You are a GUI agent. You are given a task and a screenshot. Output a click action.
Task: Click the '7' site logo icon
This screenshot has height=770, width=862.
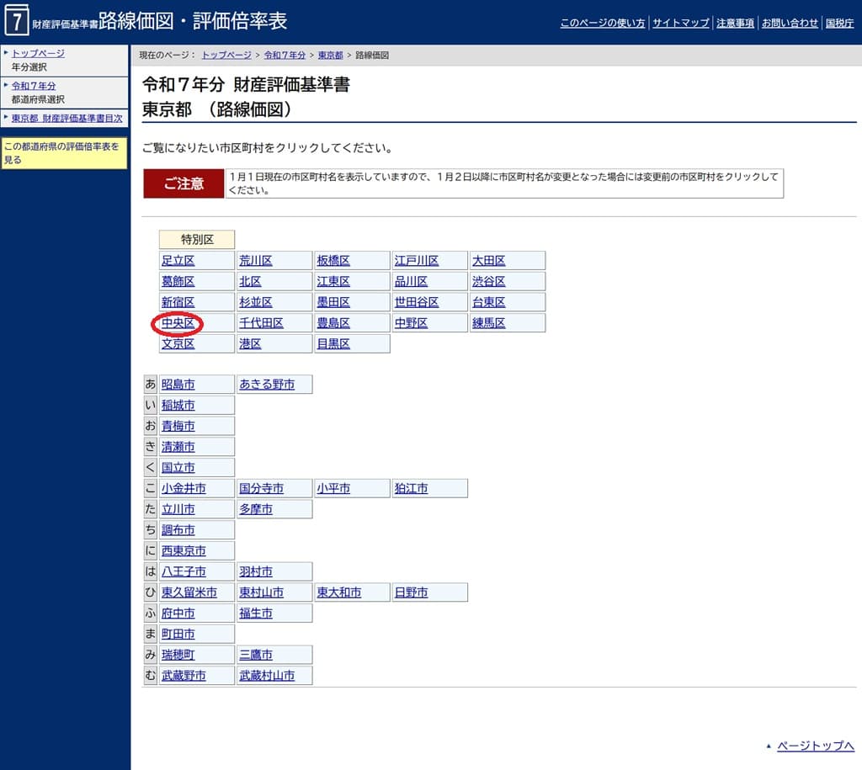click(17, 19)
